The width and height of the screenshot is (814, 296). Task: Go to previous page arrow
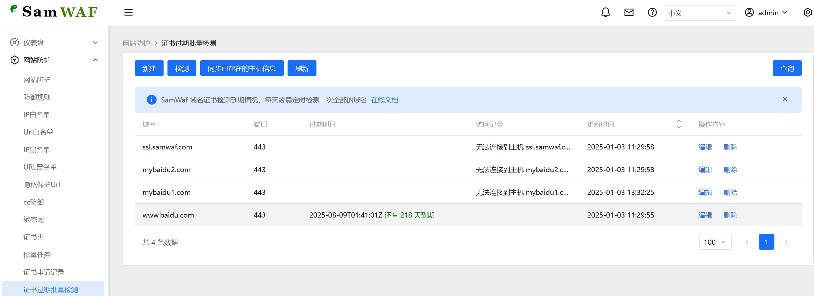pyautogui.click(x=747, y=242)
